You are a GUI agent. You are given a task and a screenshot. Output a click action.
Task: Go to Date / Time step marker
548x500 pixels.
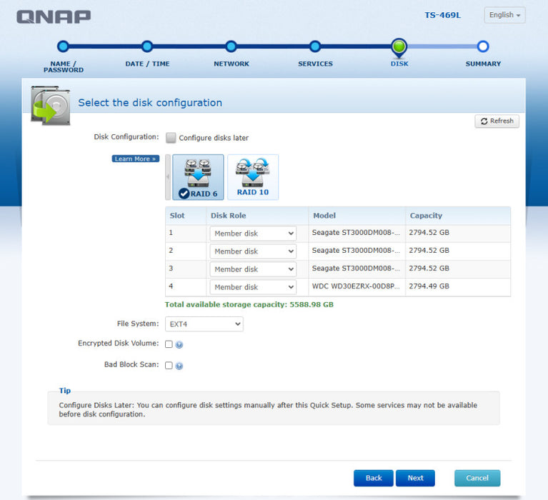click(147, 46)
